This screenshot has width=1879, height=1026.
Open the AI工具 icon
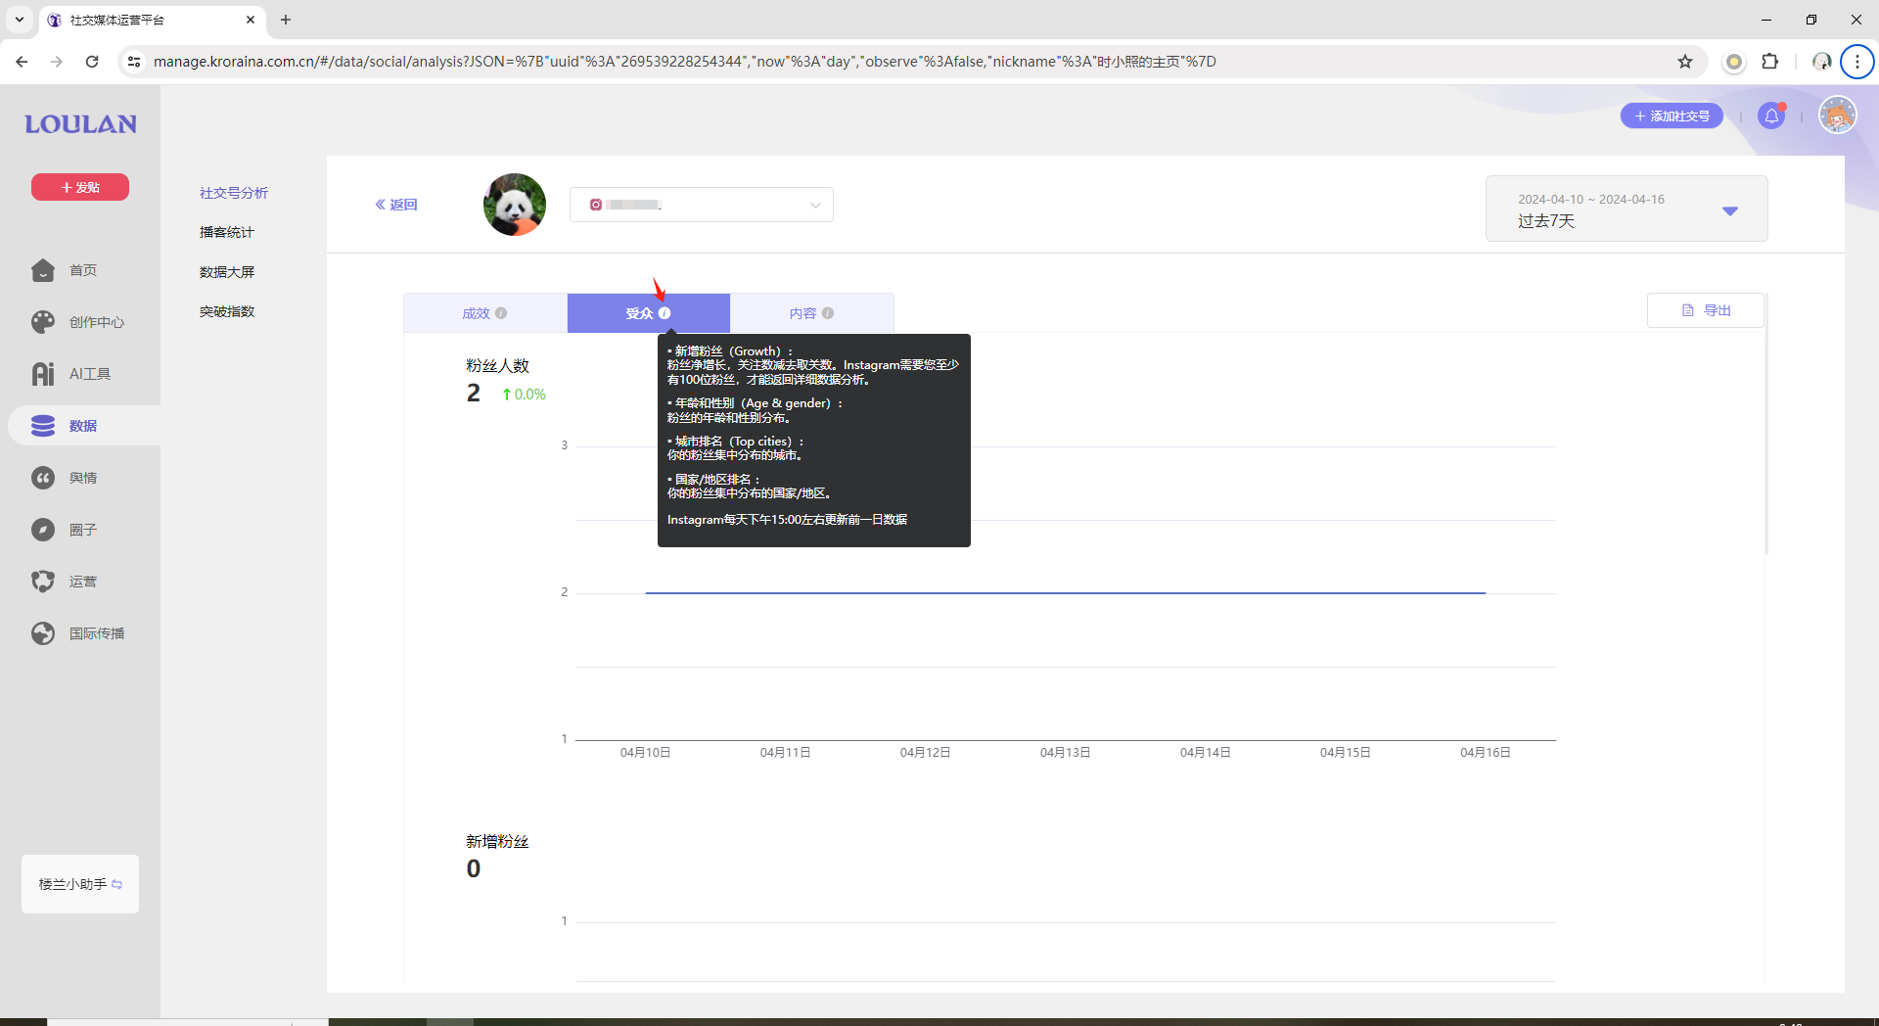[43, 374]
